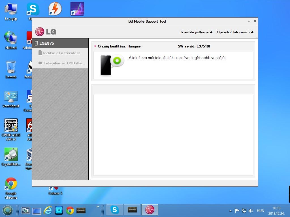This screenshot has height=217, width=290.
Task: Click Indítsa el a frissítést button
Action: (x=60, y=53)
